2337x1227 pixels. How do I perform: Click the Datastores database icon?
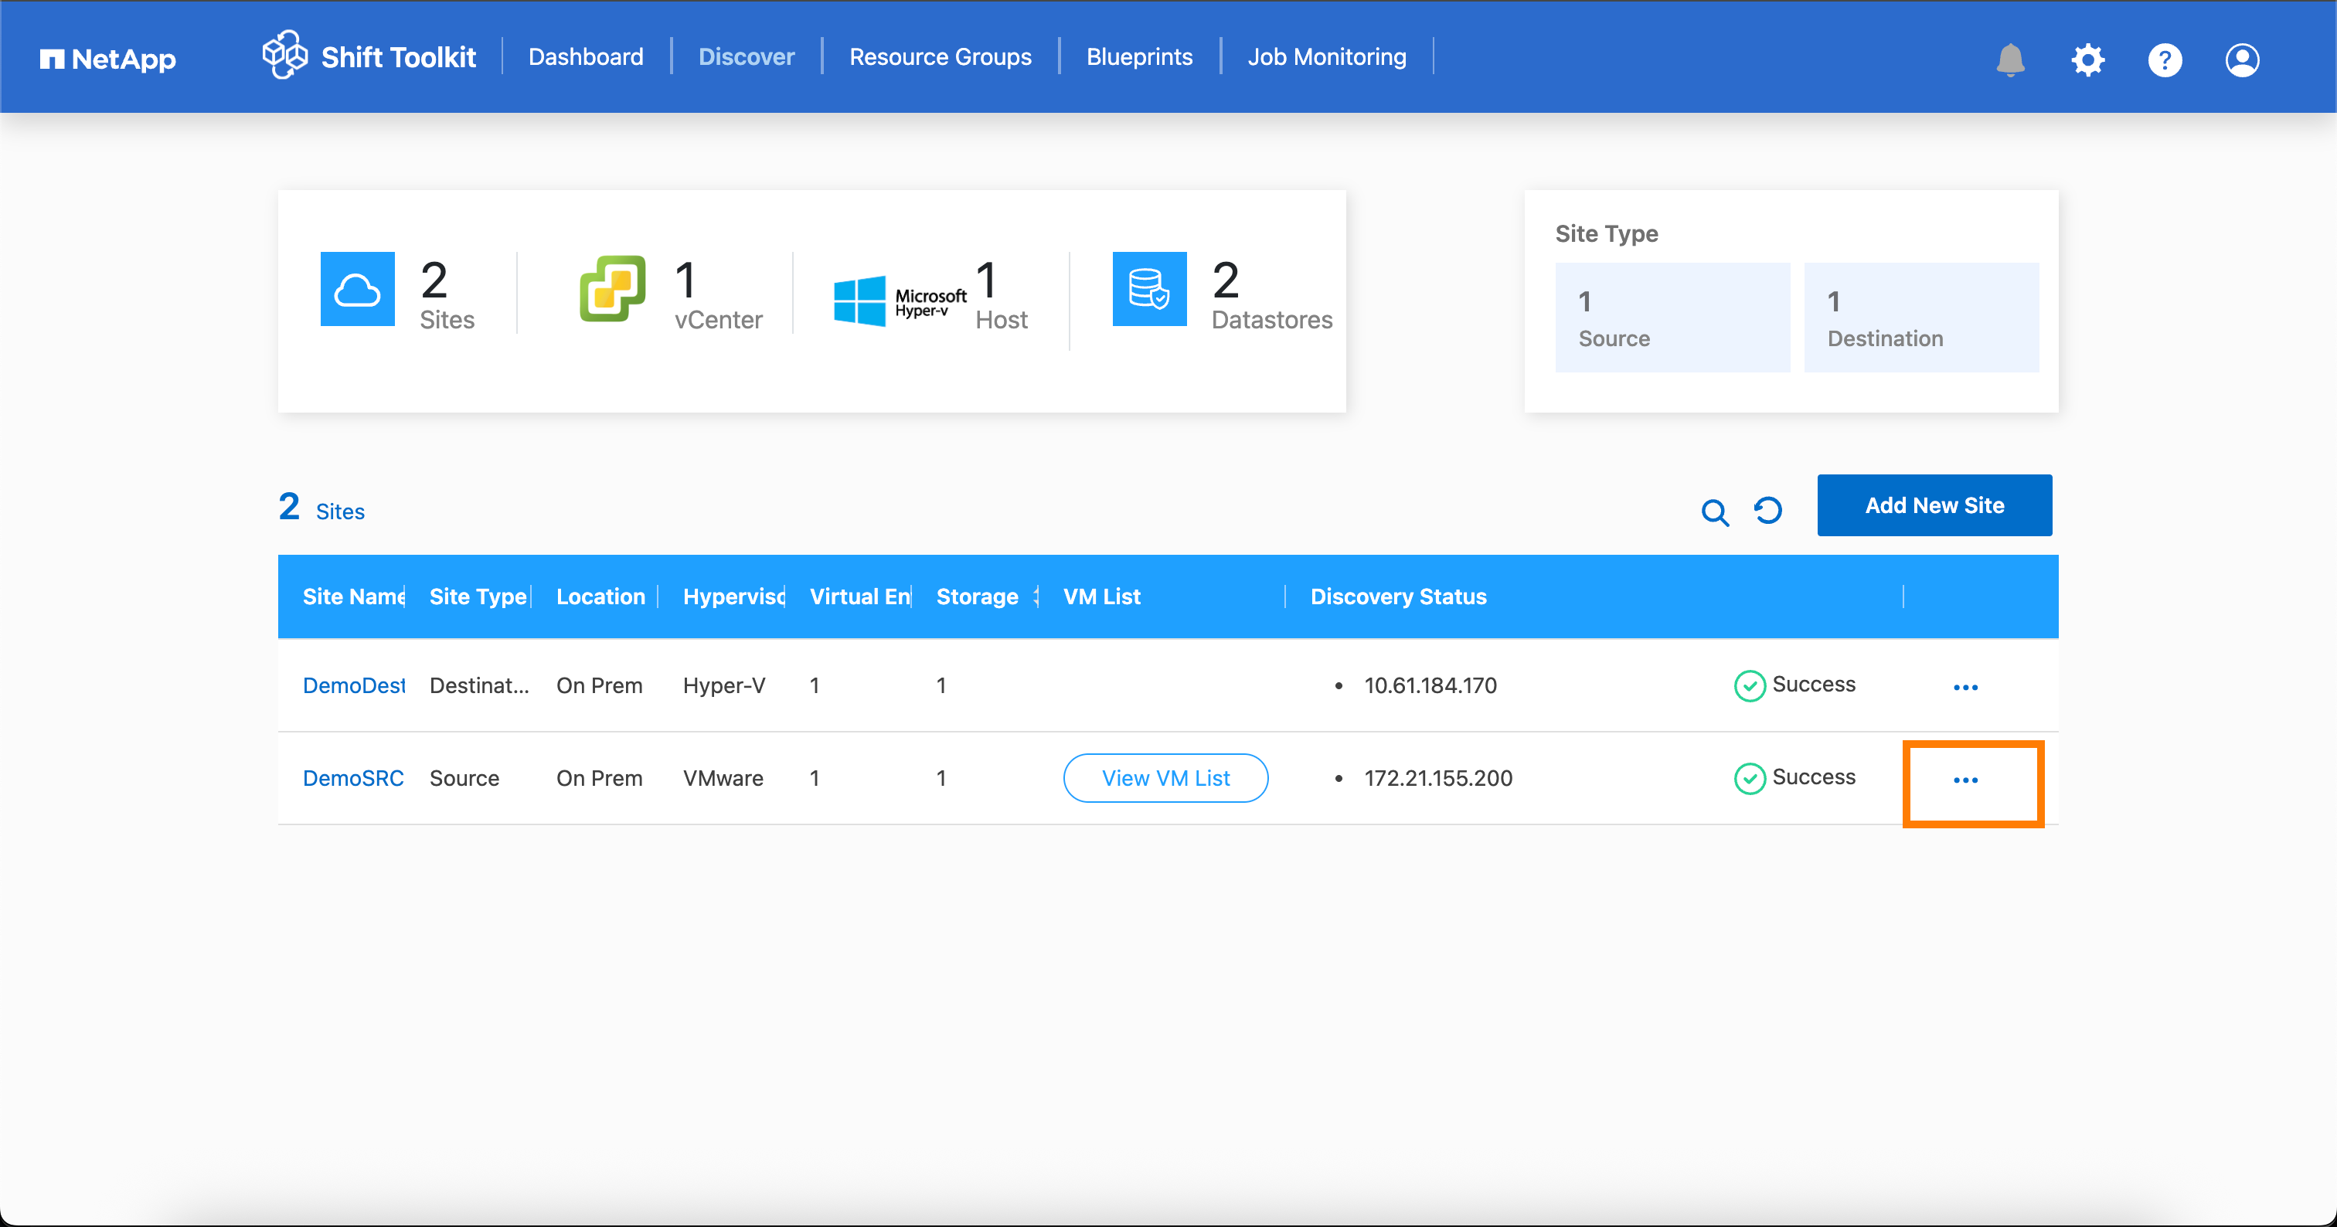click(x=1149, y=289)
